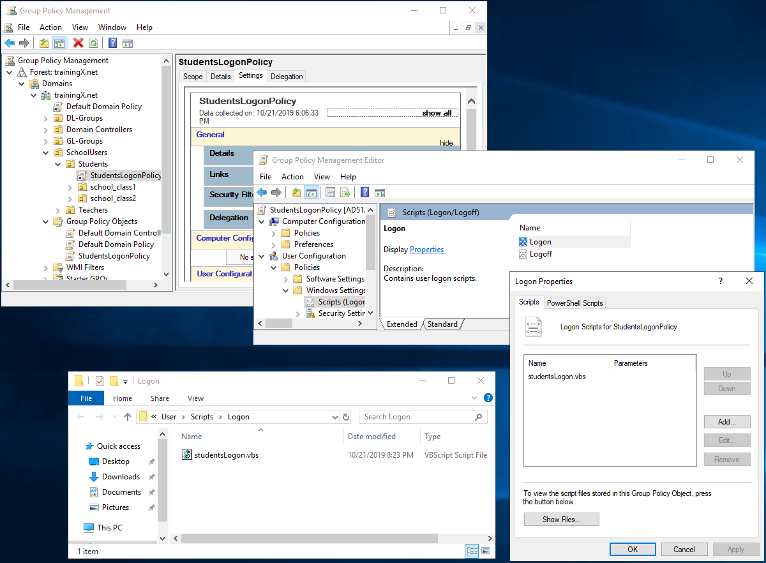Open the Window menu in Group Policy Management
This screenshot has width=766, height=563.
click(x=112, y=27)
